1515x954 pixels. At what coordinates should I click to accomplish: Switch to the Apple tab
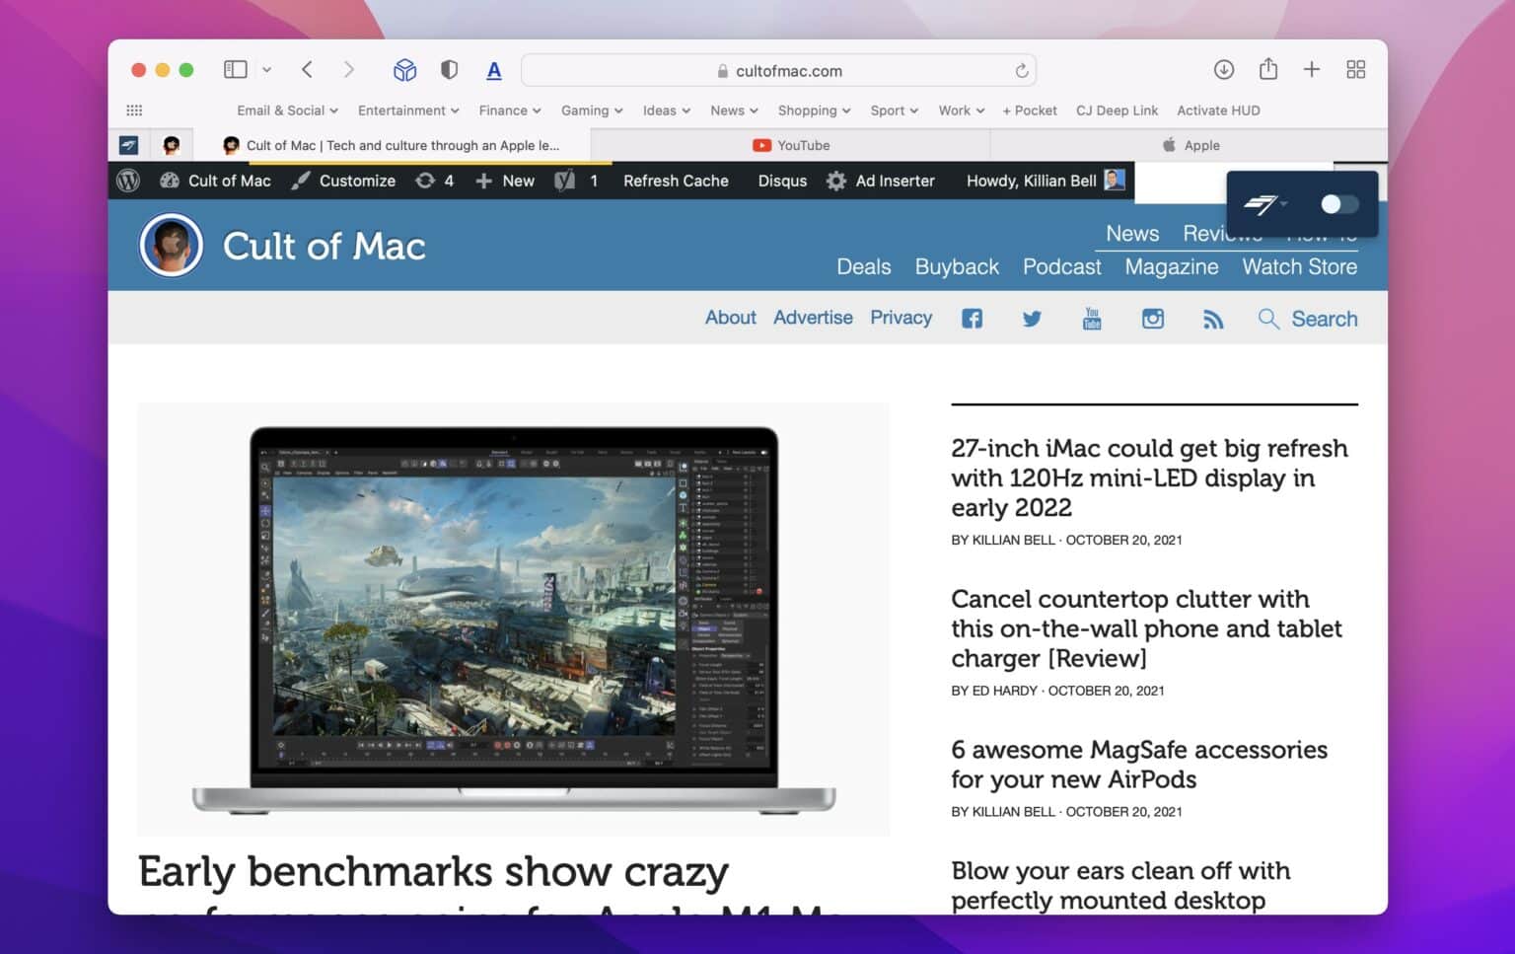(x=1190, y=145)
